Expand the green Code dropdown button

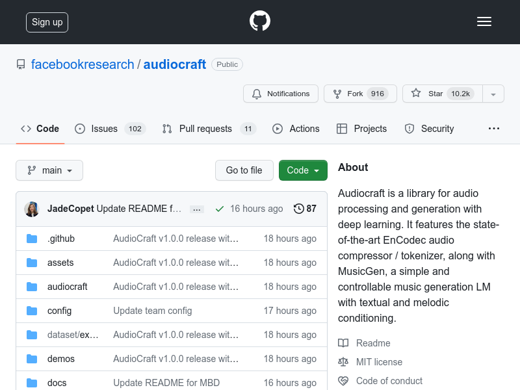[x=303, y=170]
